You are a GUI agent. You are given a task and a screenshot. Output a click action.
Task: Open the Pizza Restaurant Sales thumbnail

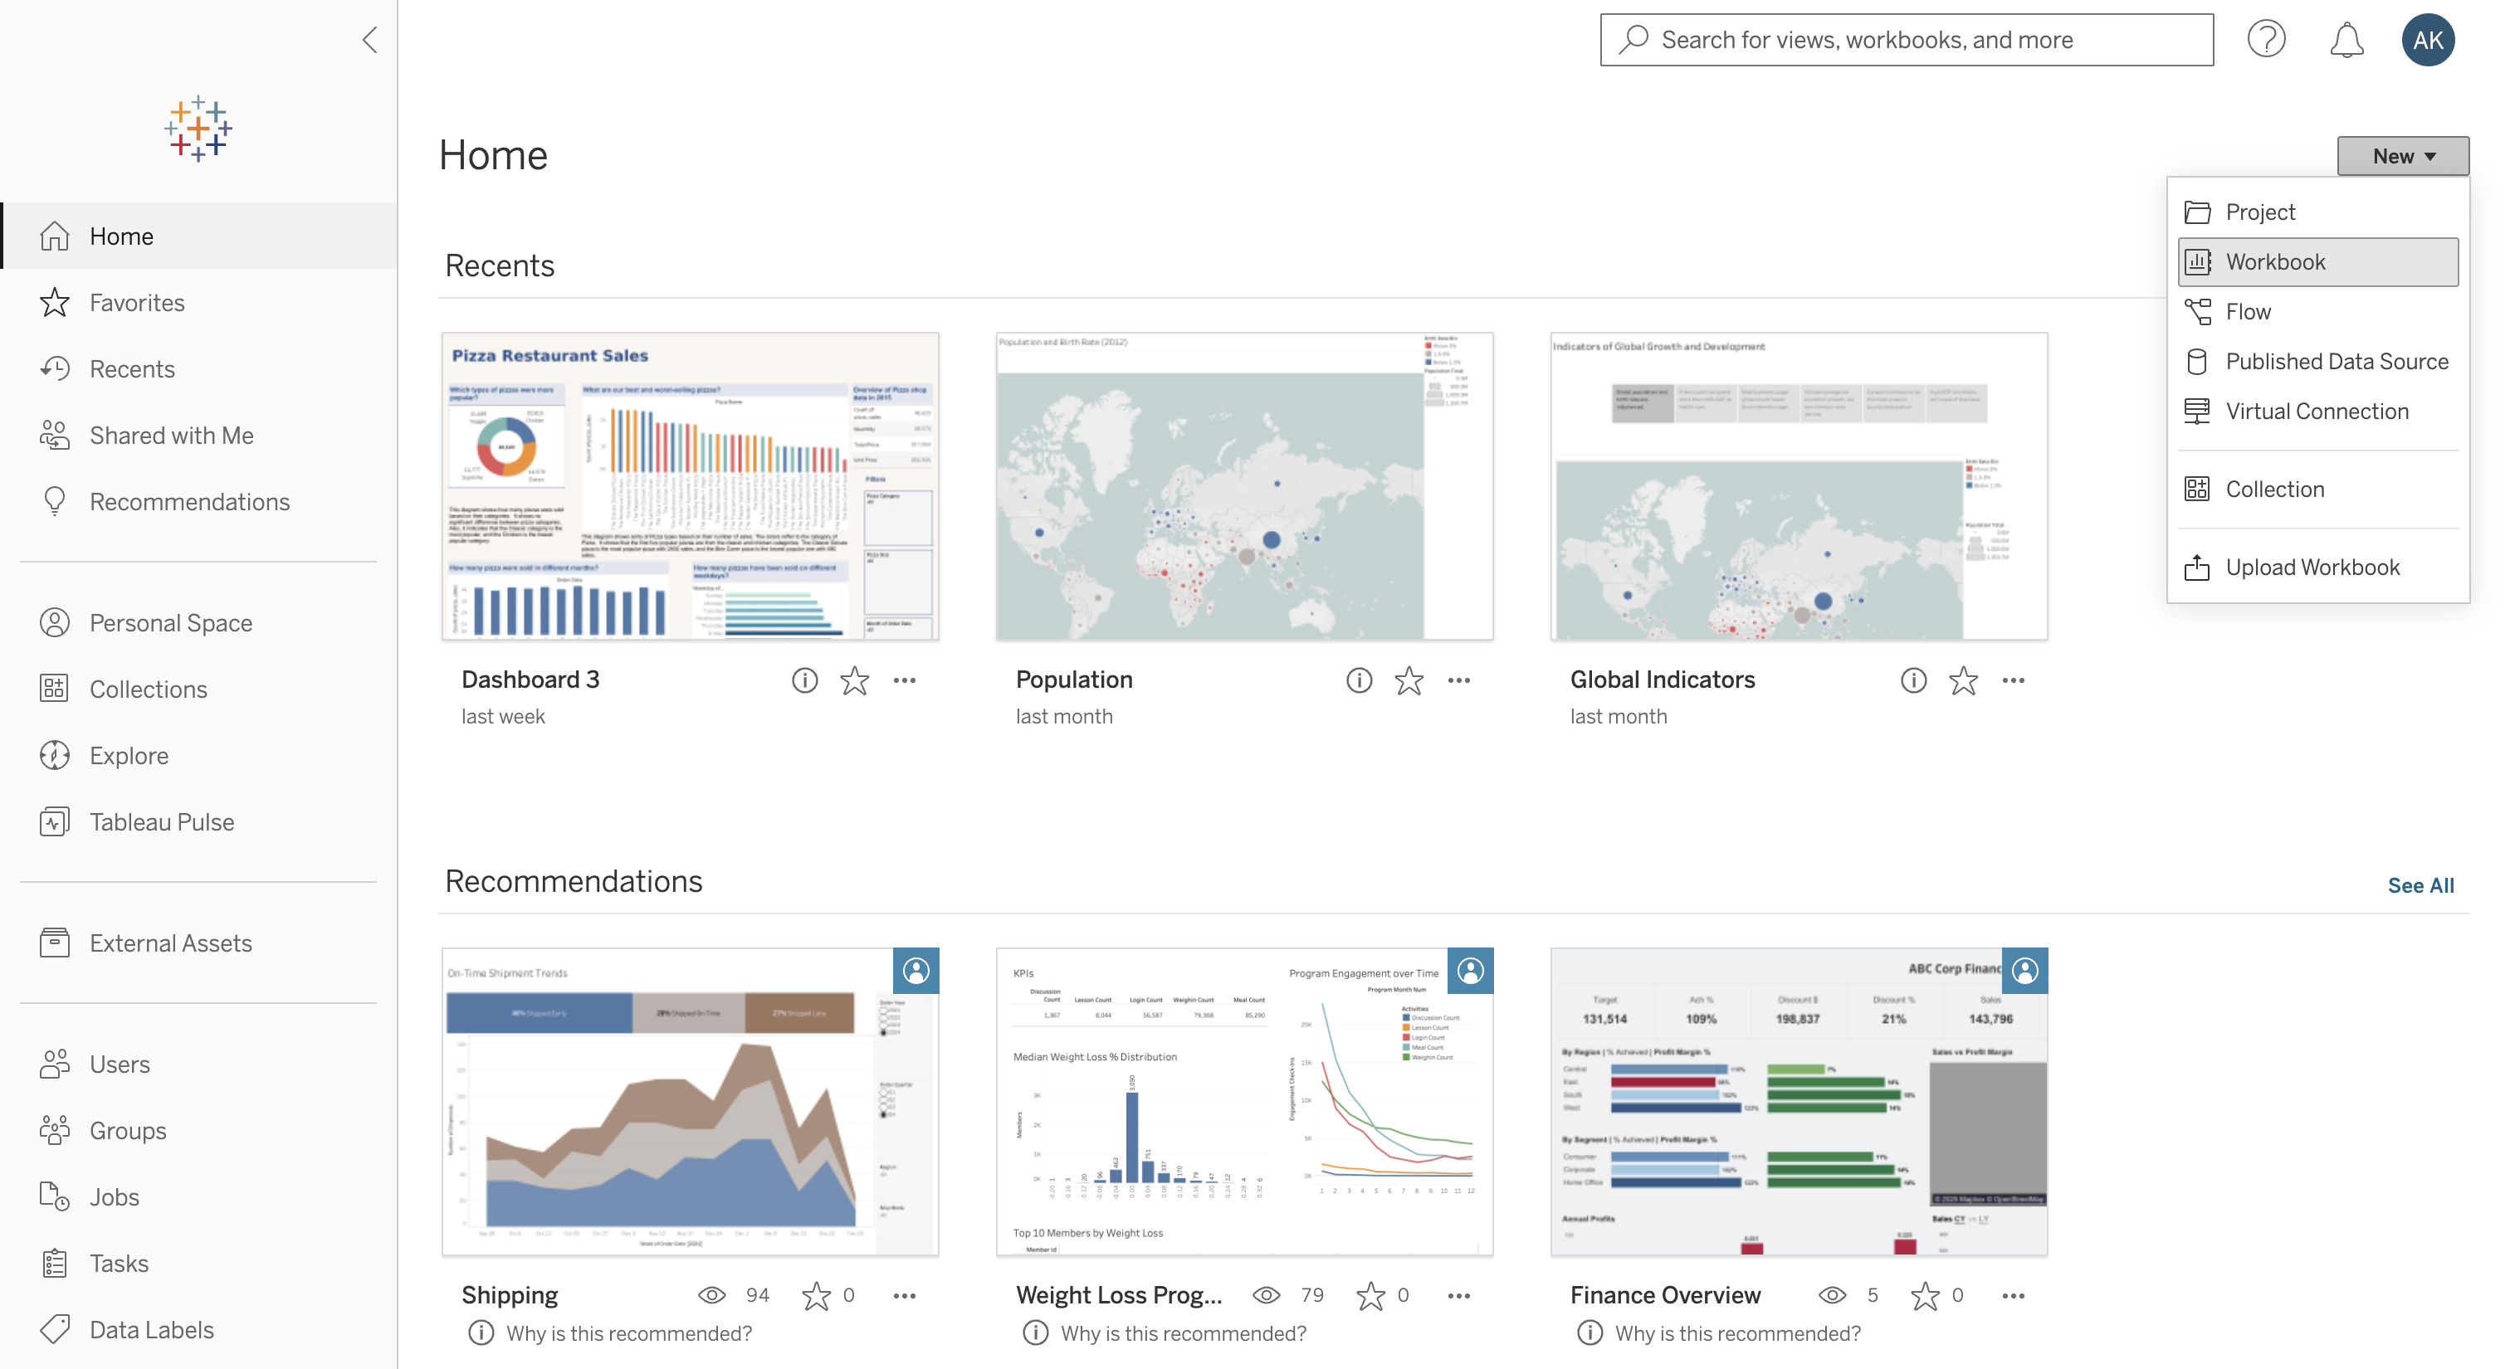click(689, 486)
